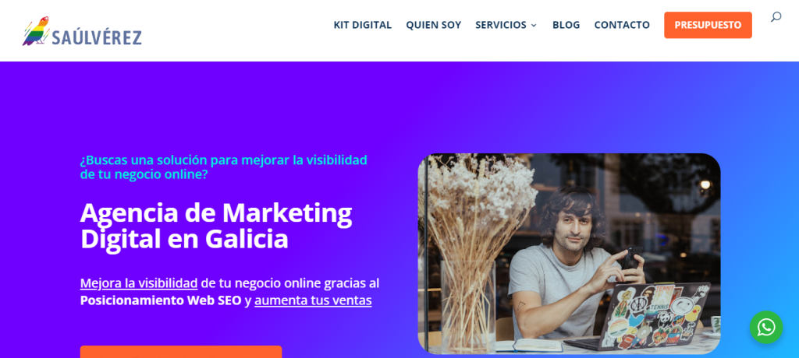Go to the Blog section
The image size is (799, 358).
tap(566, 25)
